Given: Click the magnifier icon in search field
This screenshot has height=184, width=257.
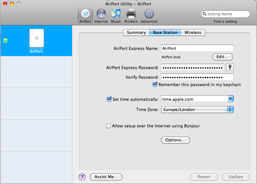Looking at the screenshot, I should 205,14.
